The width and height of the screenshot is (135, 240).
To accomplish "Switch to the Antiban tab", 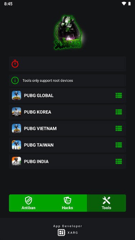I will pyautogui.click(x=28, y=203).
